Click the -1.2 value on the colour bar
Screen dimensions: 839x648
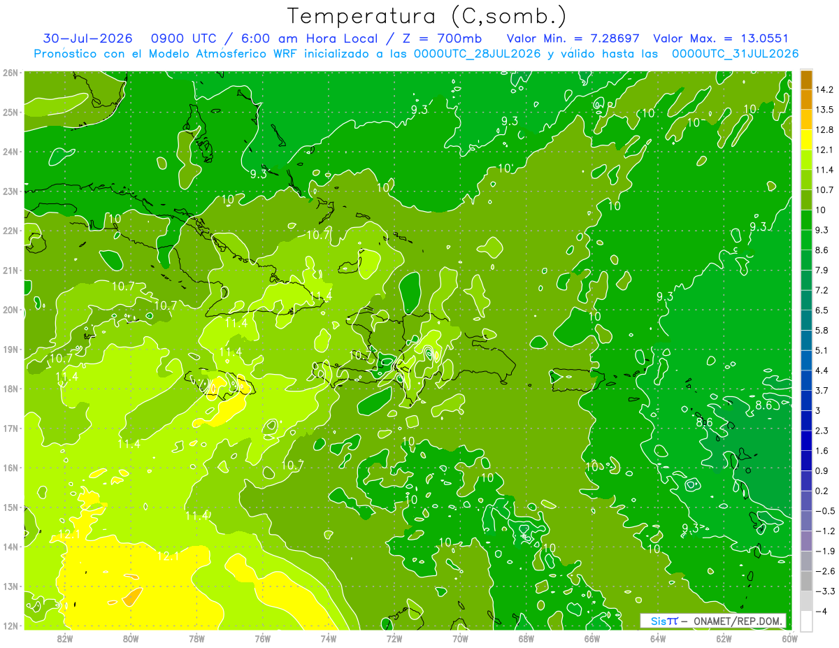click(x=824, y=531)
